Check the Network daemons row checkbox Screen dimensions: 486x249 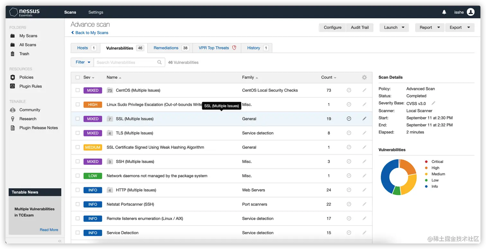77,176
